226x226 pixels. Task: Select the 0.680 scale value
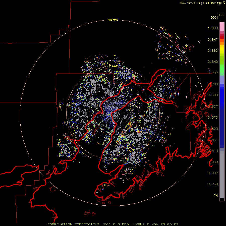(x=213, y=95)
